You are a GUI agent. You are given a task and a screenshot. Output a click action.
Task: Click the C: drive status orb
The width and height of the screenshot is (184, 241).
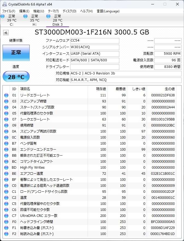(x=3, y=16)
